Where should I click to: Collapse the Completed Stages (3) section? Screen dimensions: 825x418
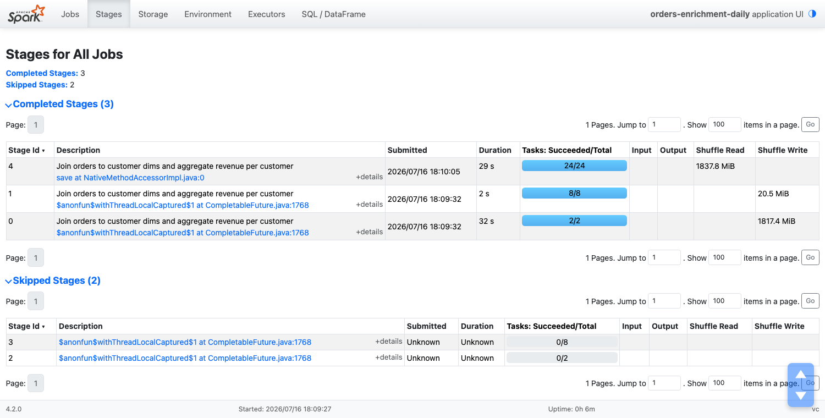click(x=59, y=104)
